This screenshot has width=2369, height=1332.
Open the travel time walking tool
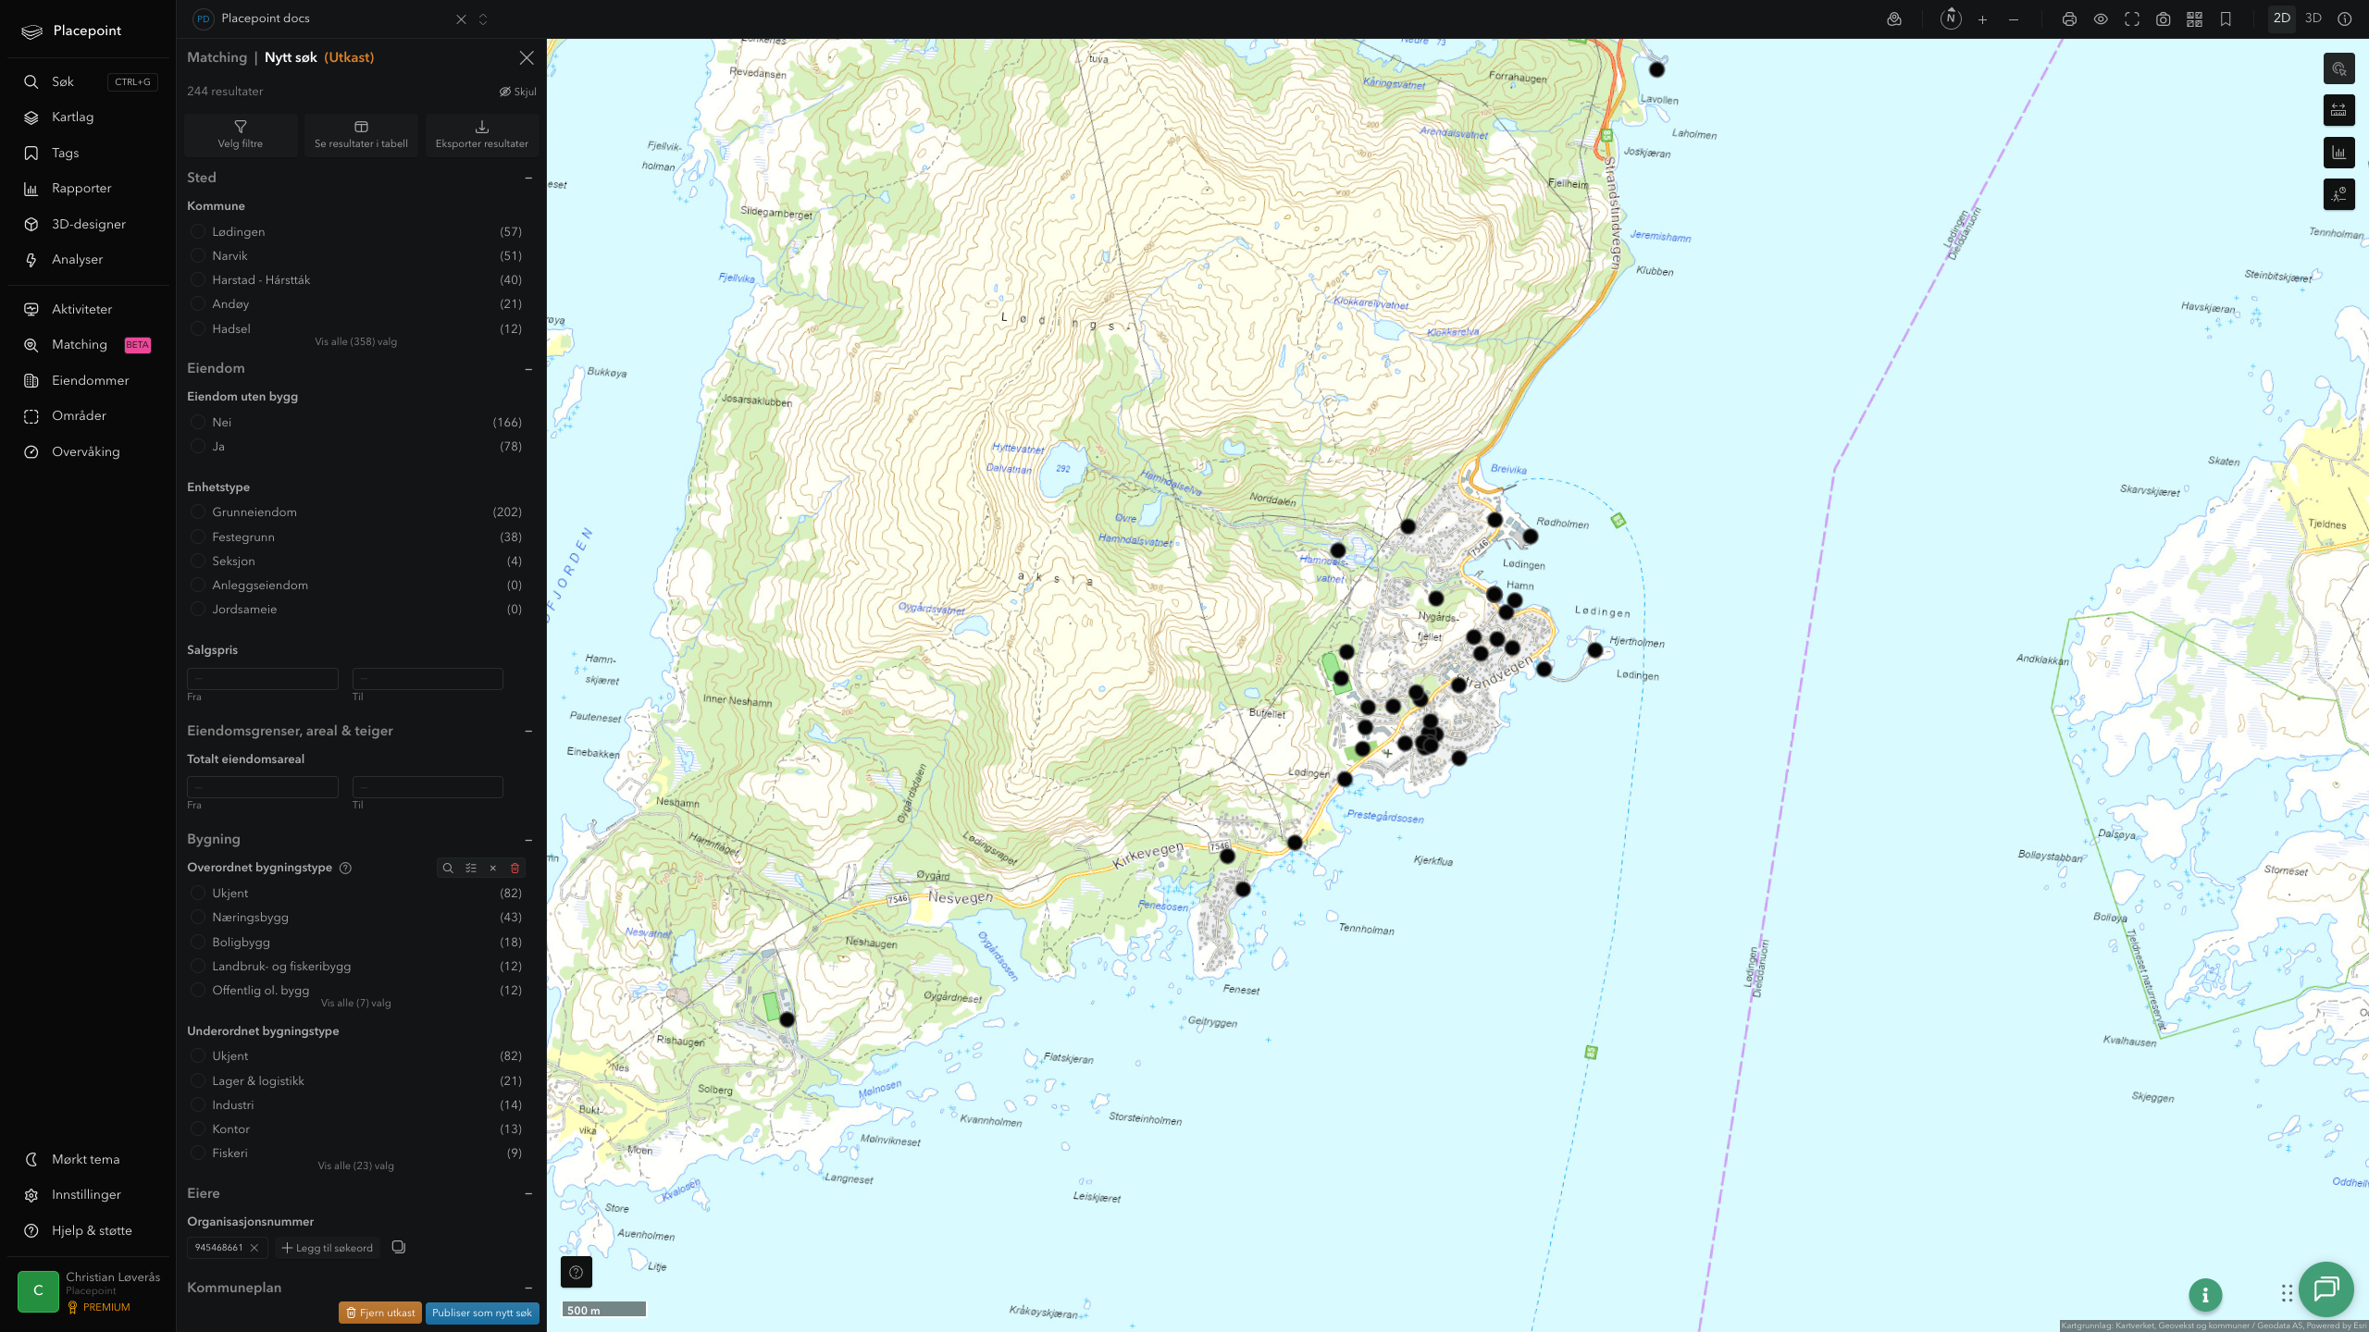click(x=2339, y=194)
